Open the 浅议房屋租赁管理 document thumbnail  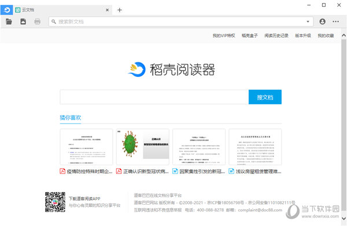pyautogui.click(x=255, y=147)
